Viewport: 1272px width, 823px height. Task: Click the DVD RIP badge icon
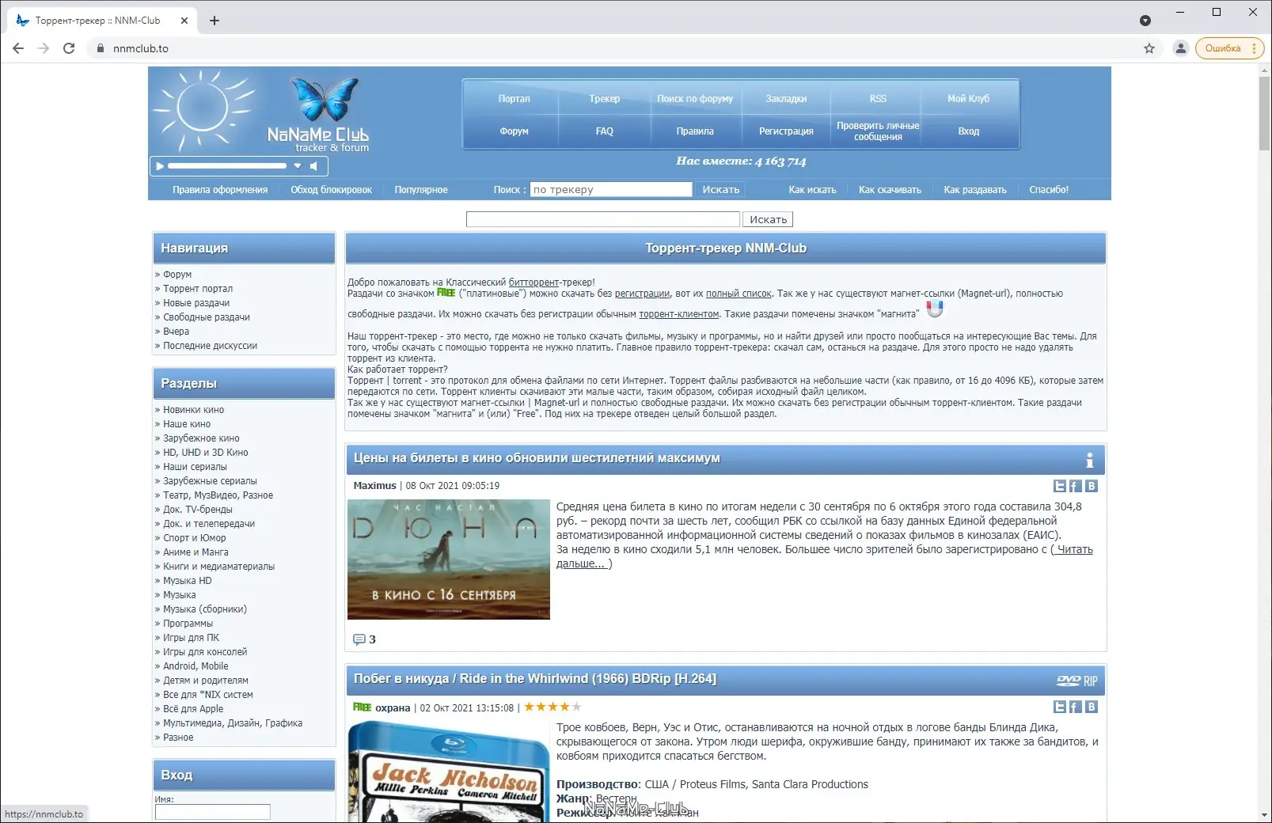pyautogui.click(x=1076, y=681)
